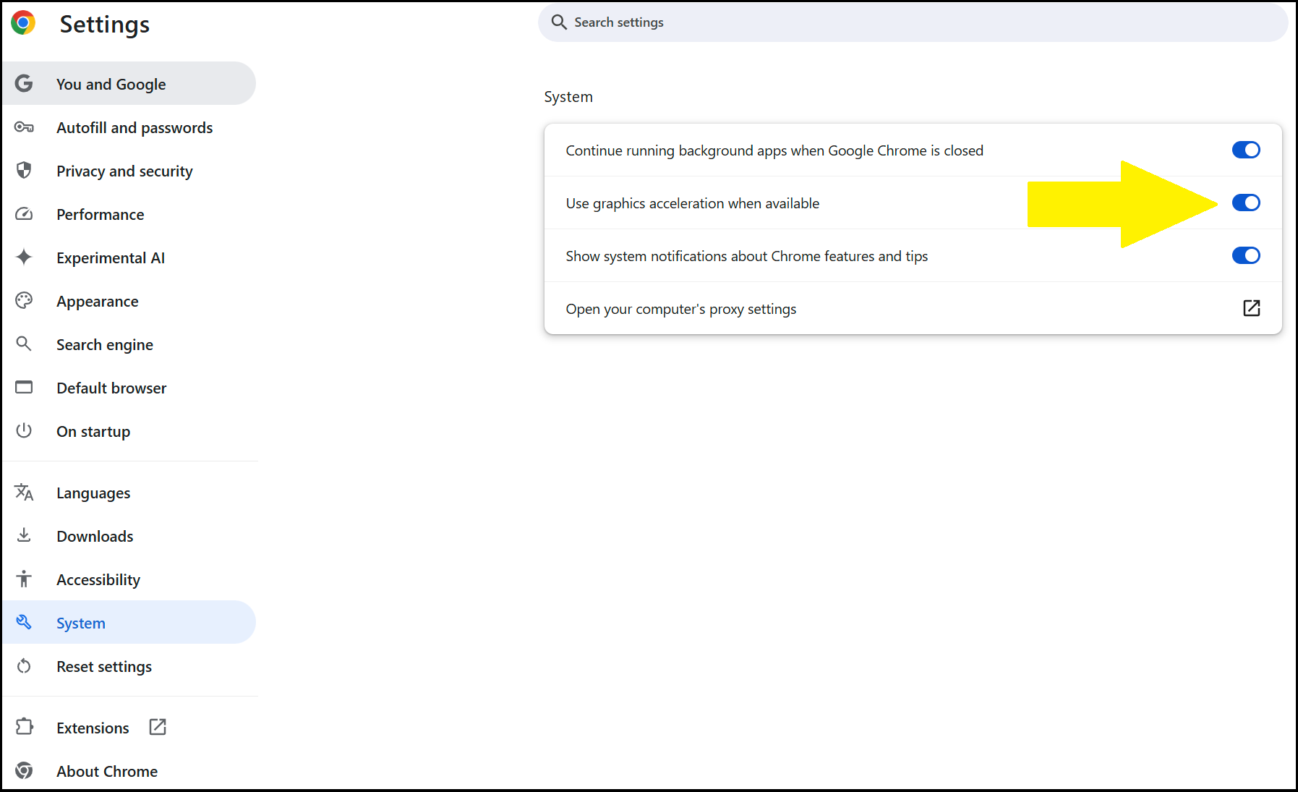The width and height of the screenshot is (1298, 792).
Task: Select Languages in the sidebar
Action: point(129,493)
